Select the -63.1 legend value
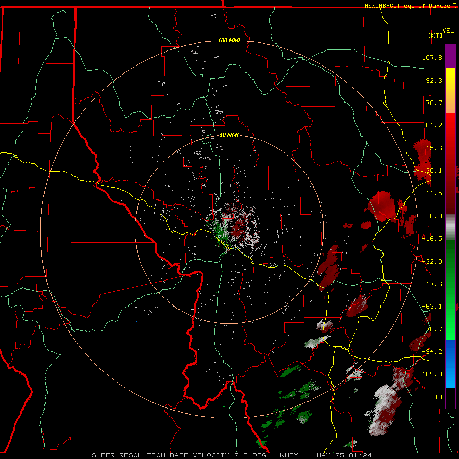 click(432, 307)
